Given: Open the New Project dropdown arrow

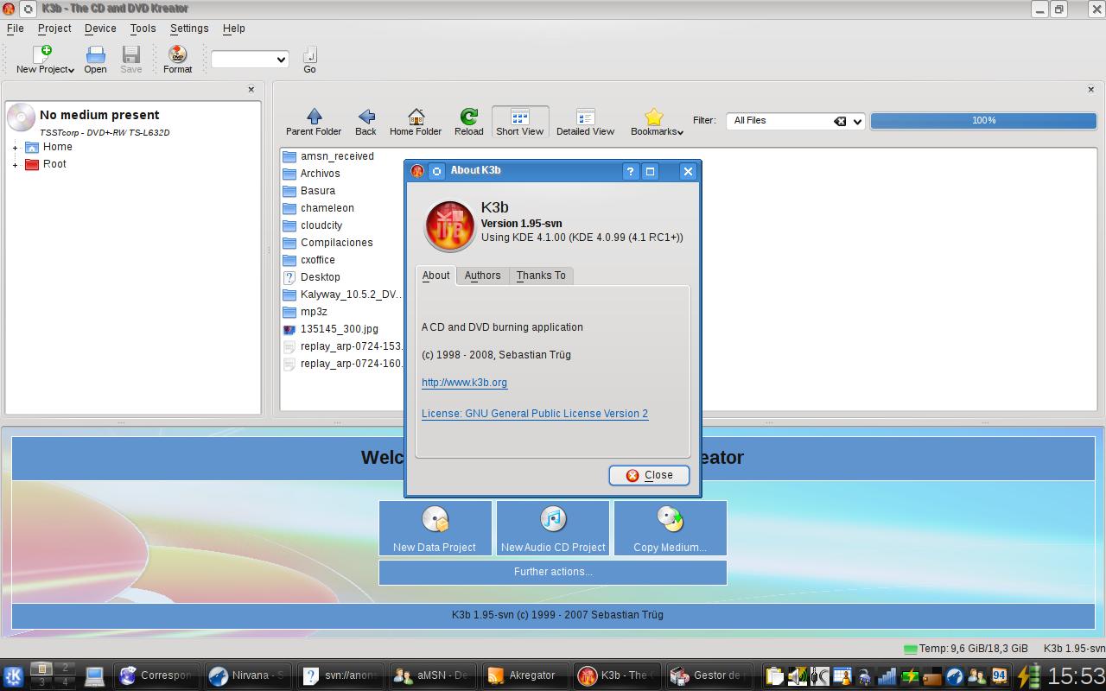Looking at the screenshot, I should [x=71, y=70].
